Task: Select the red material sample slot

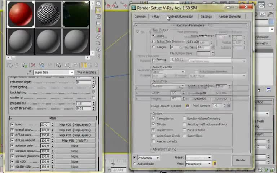Action: coord(21,14)
